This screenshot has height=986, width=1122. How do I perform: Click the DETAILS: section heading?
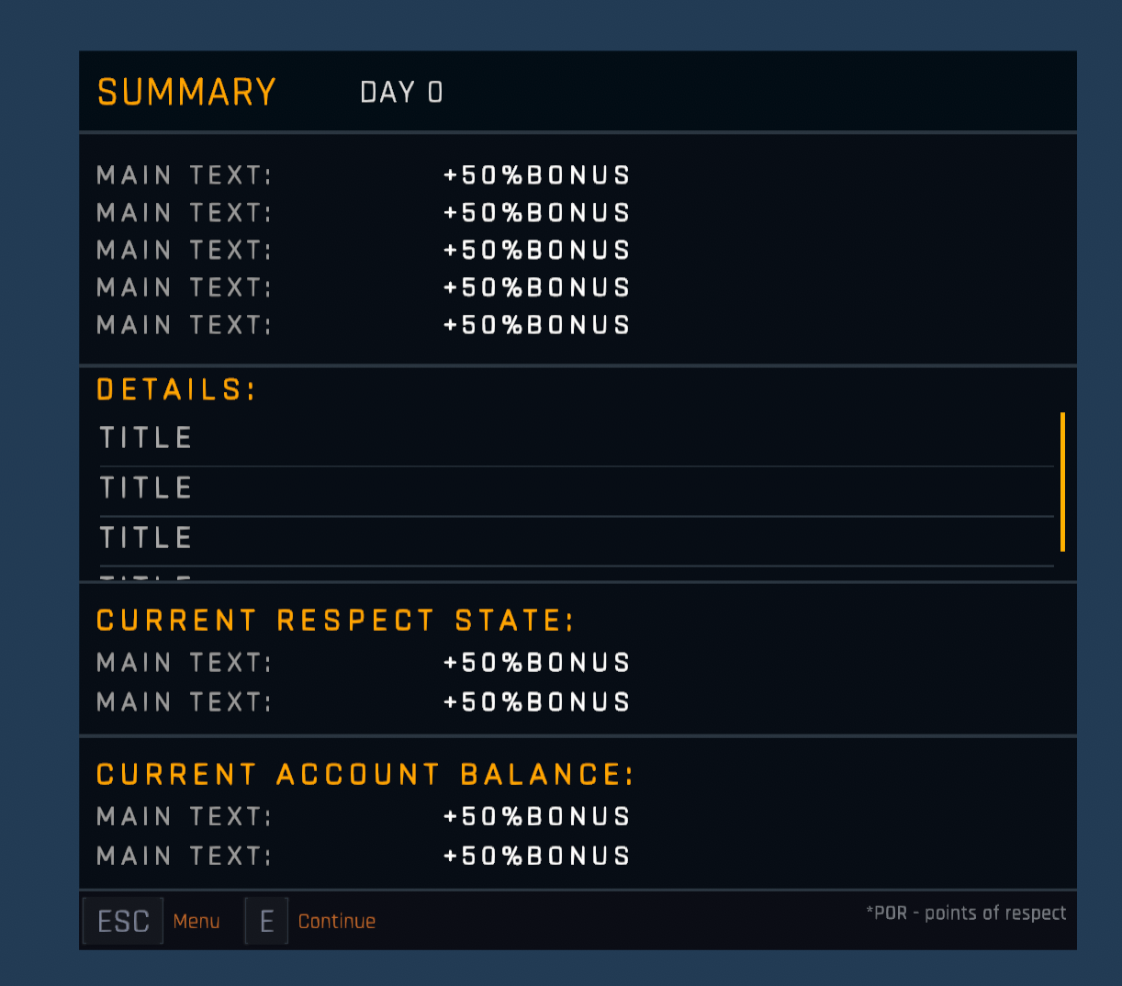[175, 390]
